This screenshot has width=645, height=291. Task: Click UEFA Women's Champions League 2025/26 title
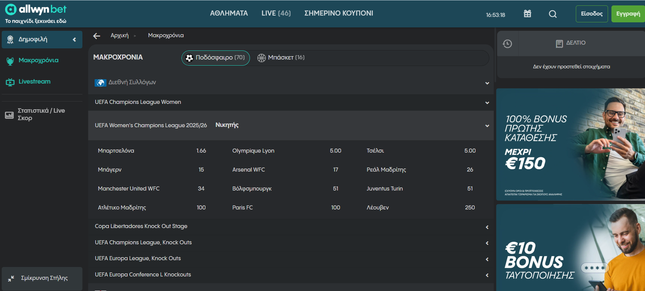[x=151, y=126]
